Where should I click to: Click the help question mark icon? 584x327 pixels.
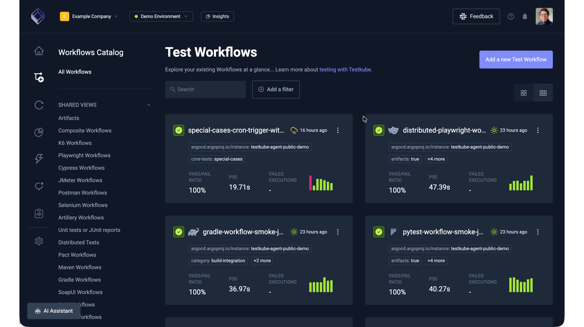coord(511,16)
